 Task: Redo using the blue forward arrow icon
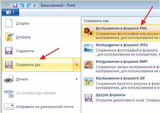(29, 5)
